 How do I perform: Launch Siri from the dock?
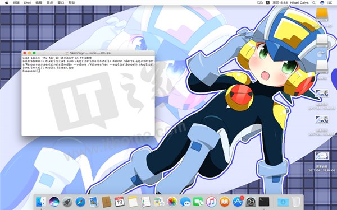[x=54, y=202]
